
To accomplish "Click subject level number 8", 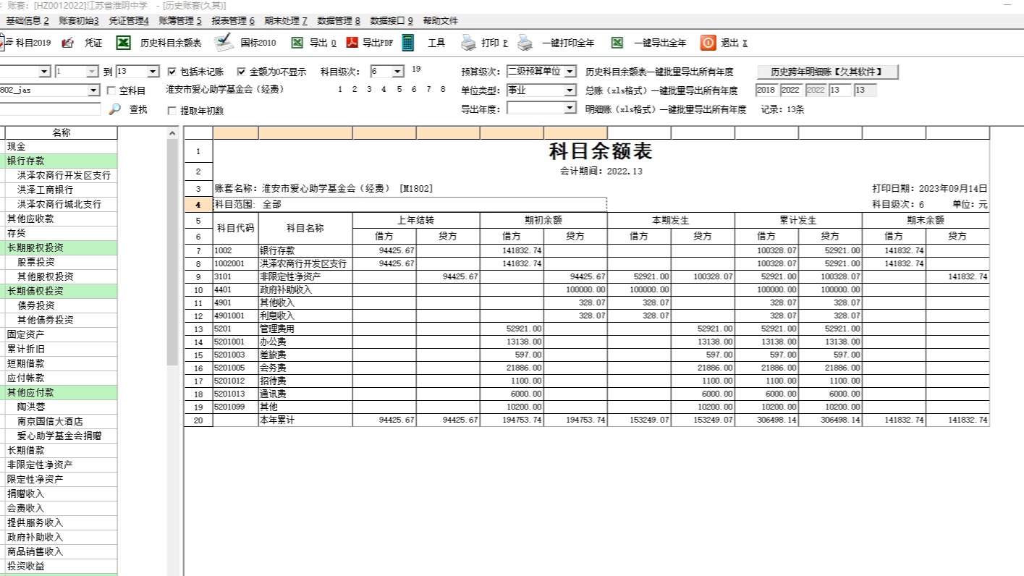I will tap(444, 90).
